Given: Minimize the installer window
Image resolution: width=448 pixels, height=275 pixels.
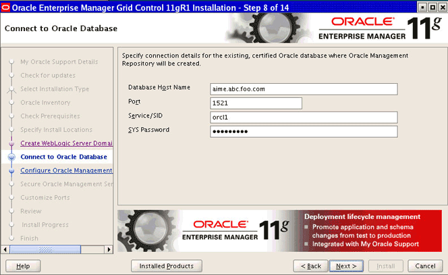Looking at the screenshot, I should point(422,7).
